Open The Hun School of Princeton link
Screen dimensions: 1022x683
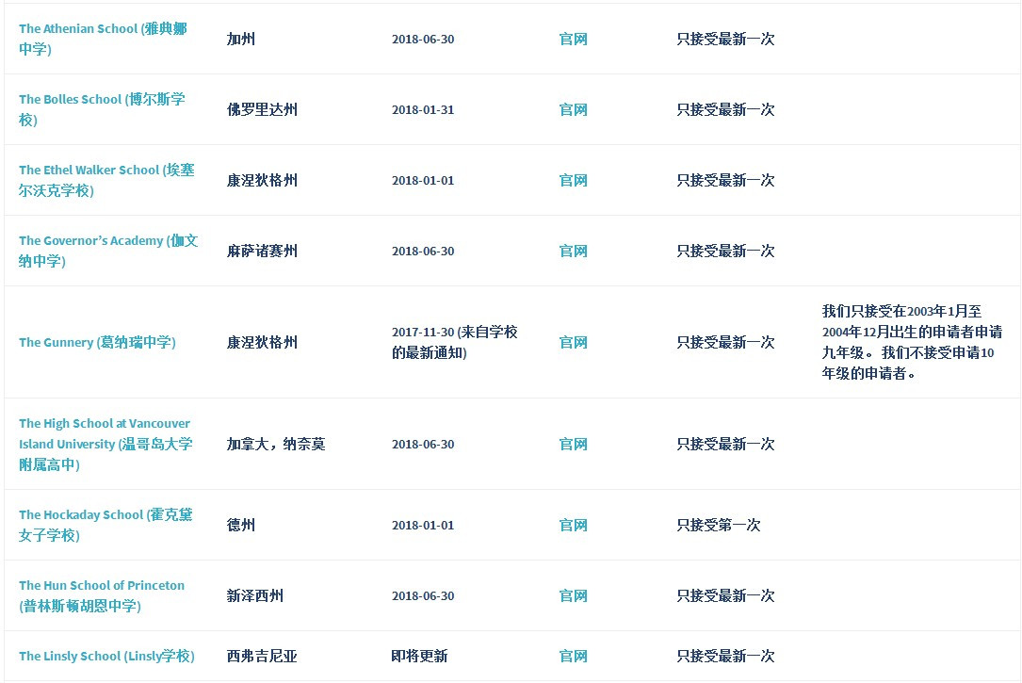[102, 595]
